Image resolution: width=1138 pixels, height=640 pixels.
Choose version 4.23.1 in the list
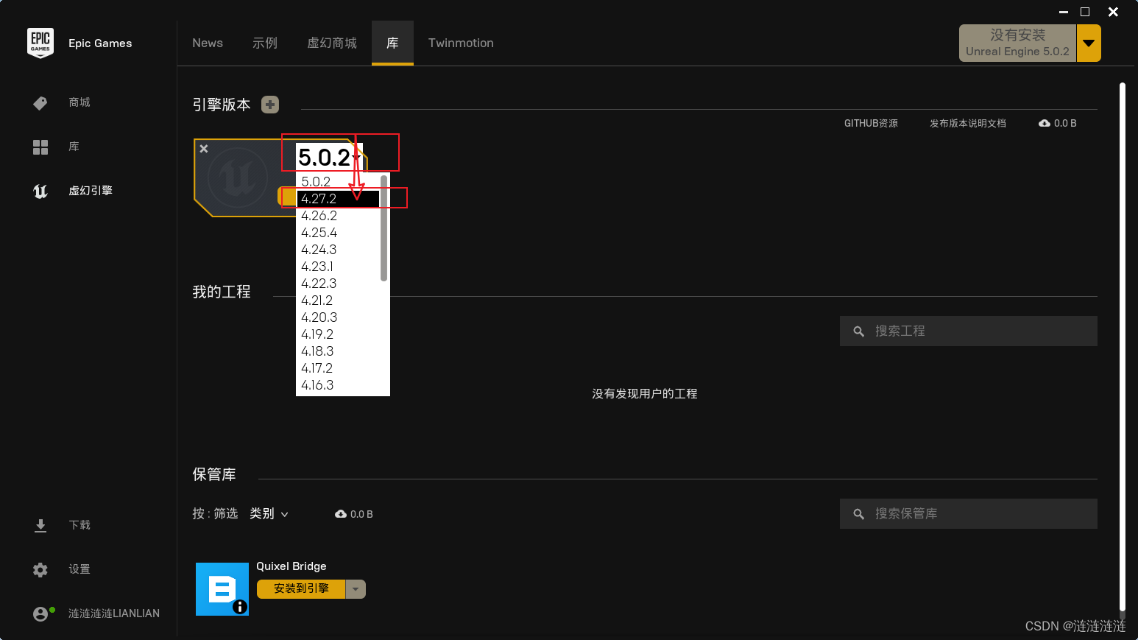coord(338,266)
